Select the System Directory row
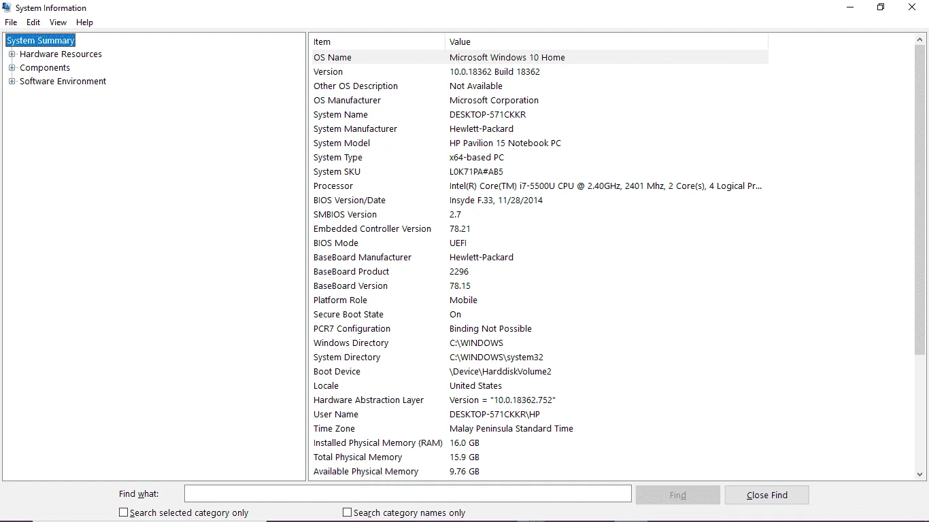Image resolution: width=929 pixels, height=522 pixels. (540, 358)
